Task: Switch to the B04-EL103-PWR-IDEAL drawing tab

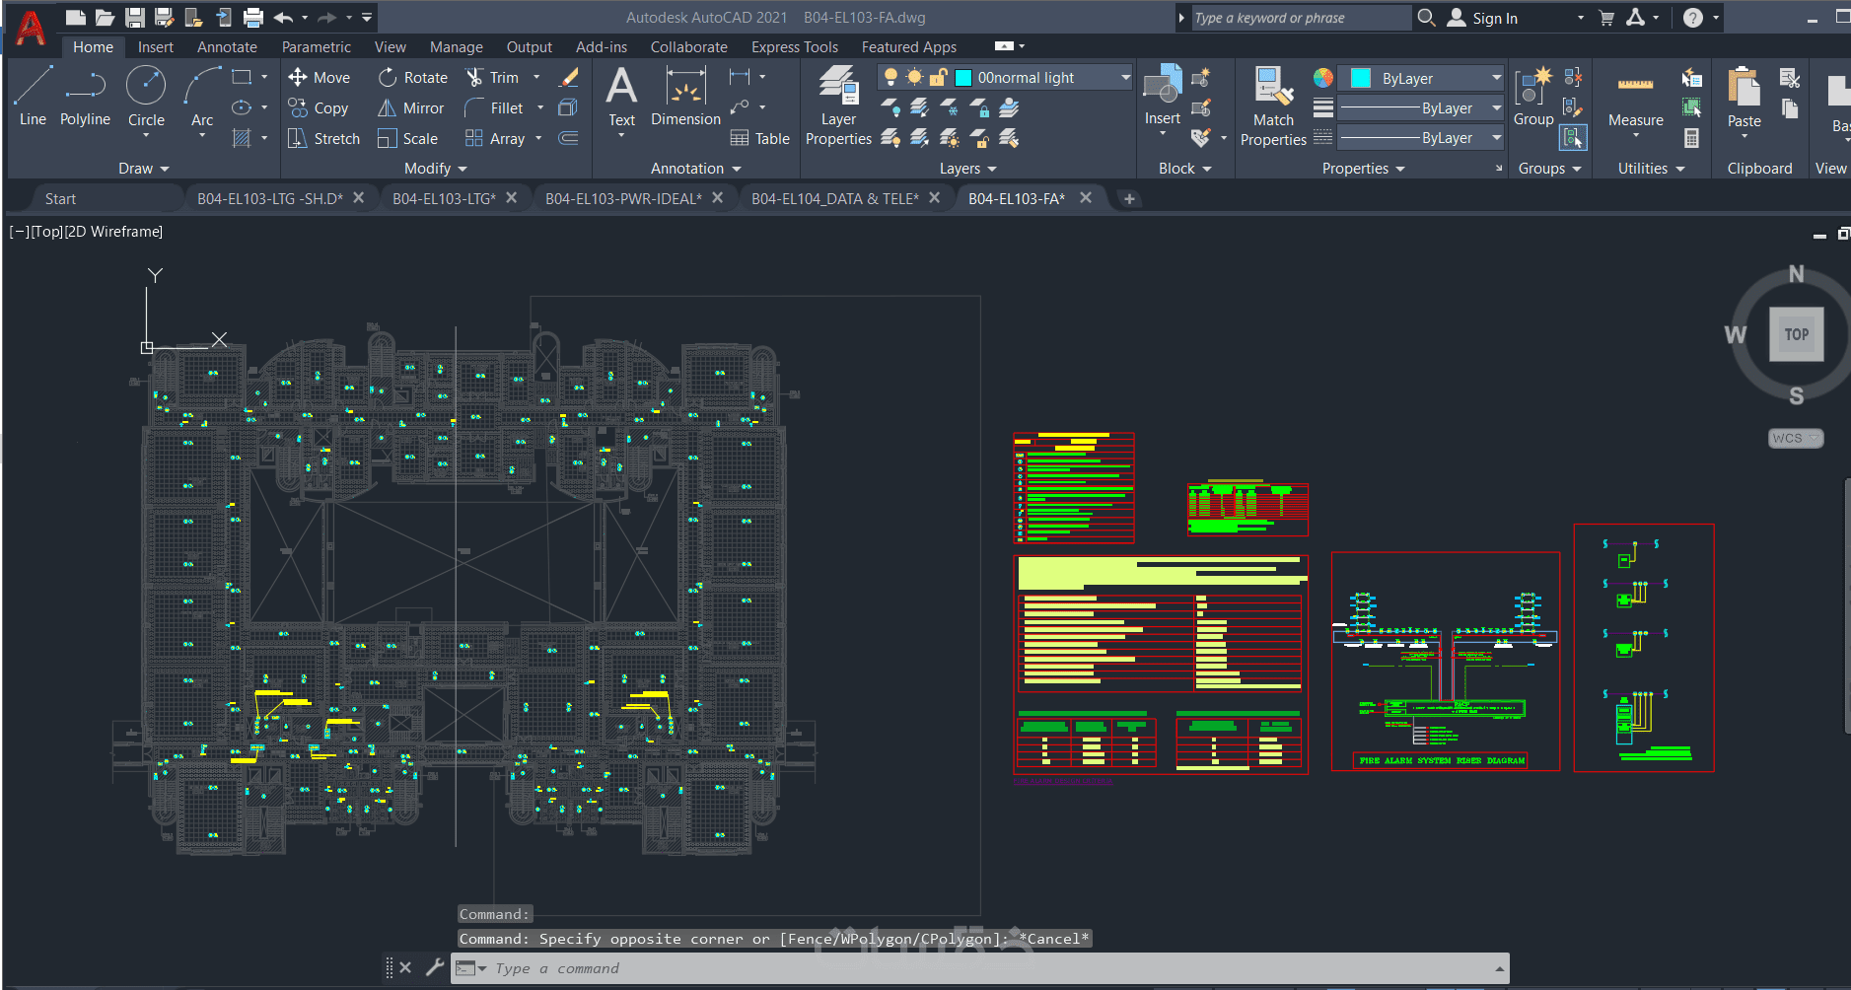Action: [x=623, y=199]
